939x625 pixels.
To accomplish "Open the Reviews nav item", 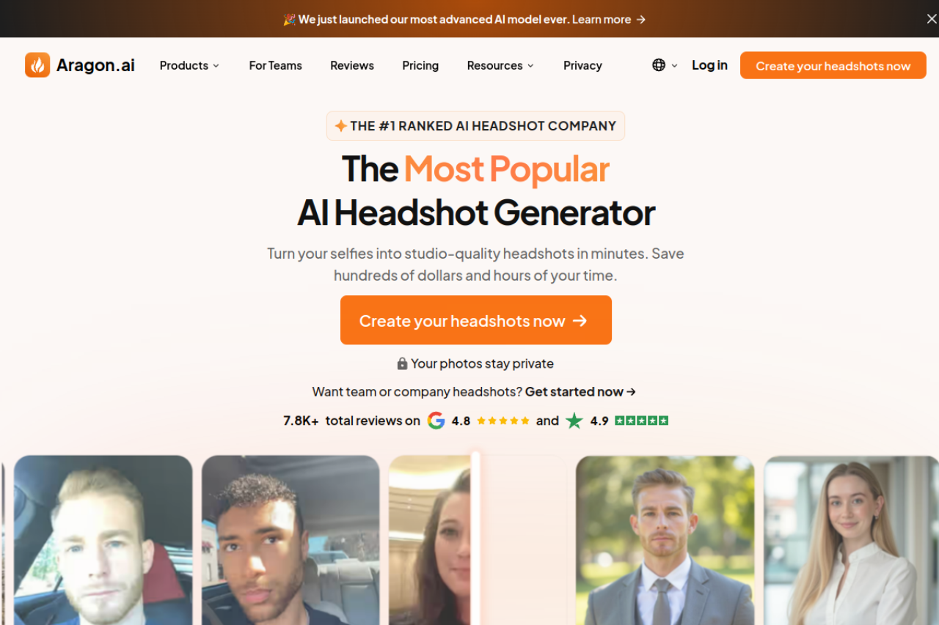I will coord(352,65).
